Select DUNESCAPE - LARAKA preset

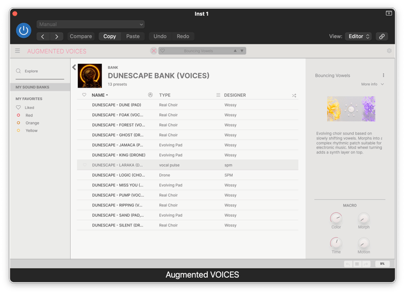click(187, 165)
